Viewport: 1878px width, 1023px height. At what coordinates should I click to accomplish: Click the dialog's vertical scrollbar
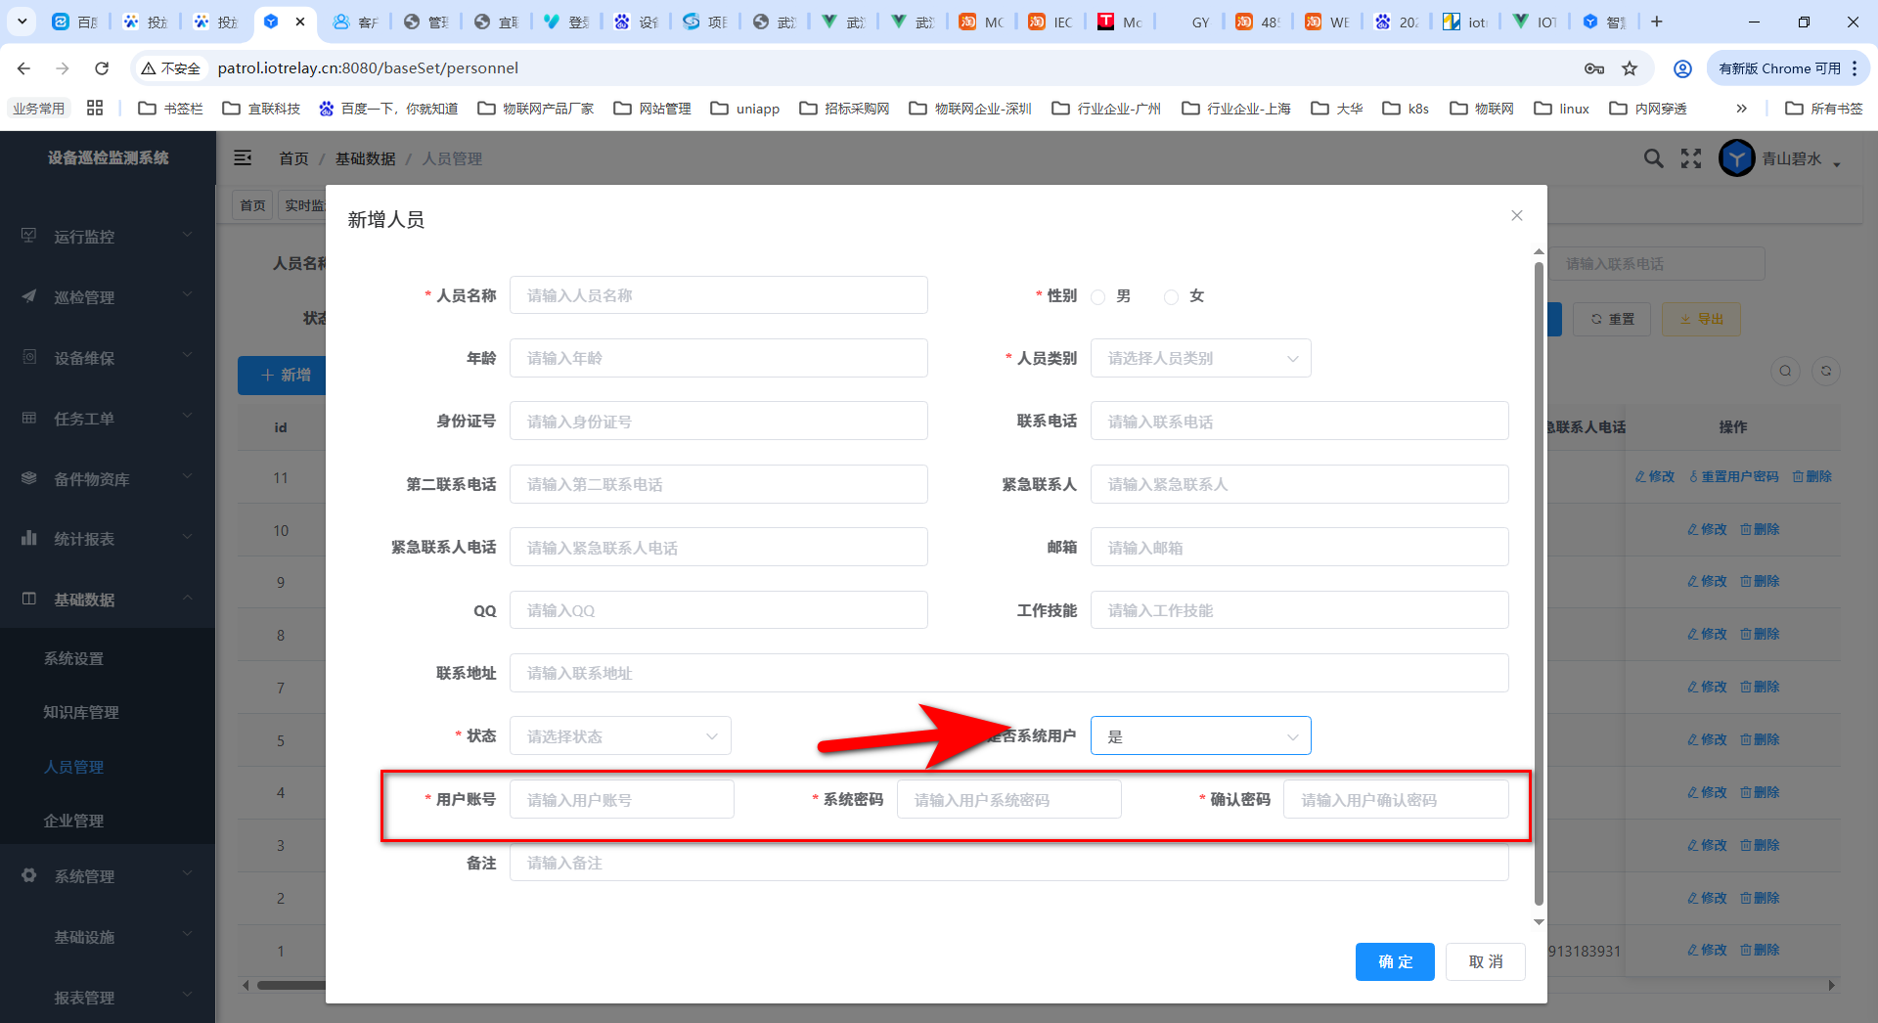(1539, 587)
